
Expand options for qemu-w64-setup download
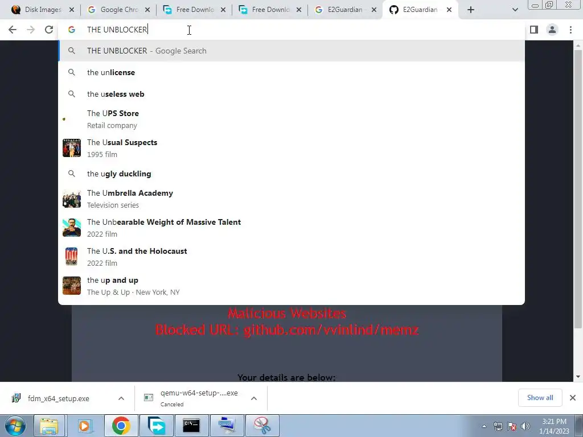[254, 398]
